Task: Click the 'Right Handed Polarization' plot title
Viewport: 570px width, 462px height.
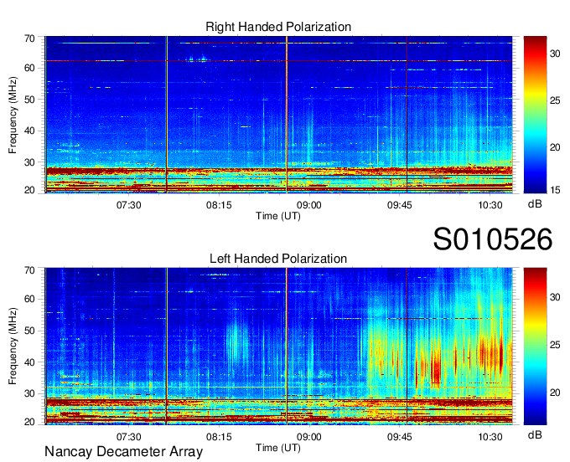Action: pos(278,27)
